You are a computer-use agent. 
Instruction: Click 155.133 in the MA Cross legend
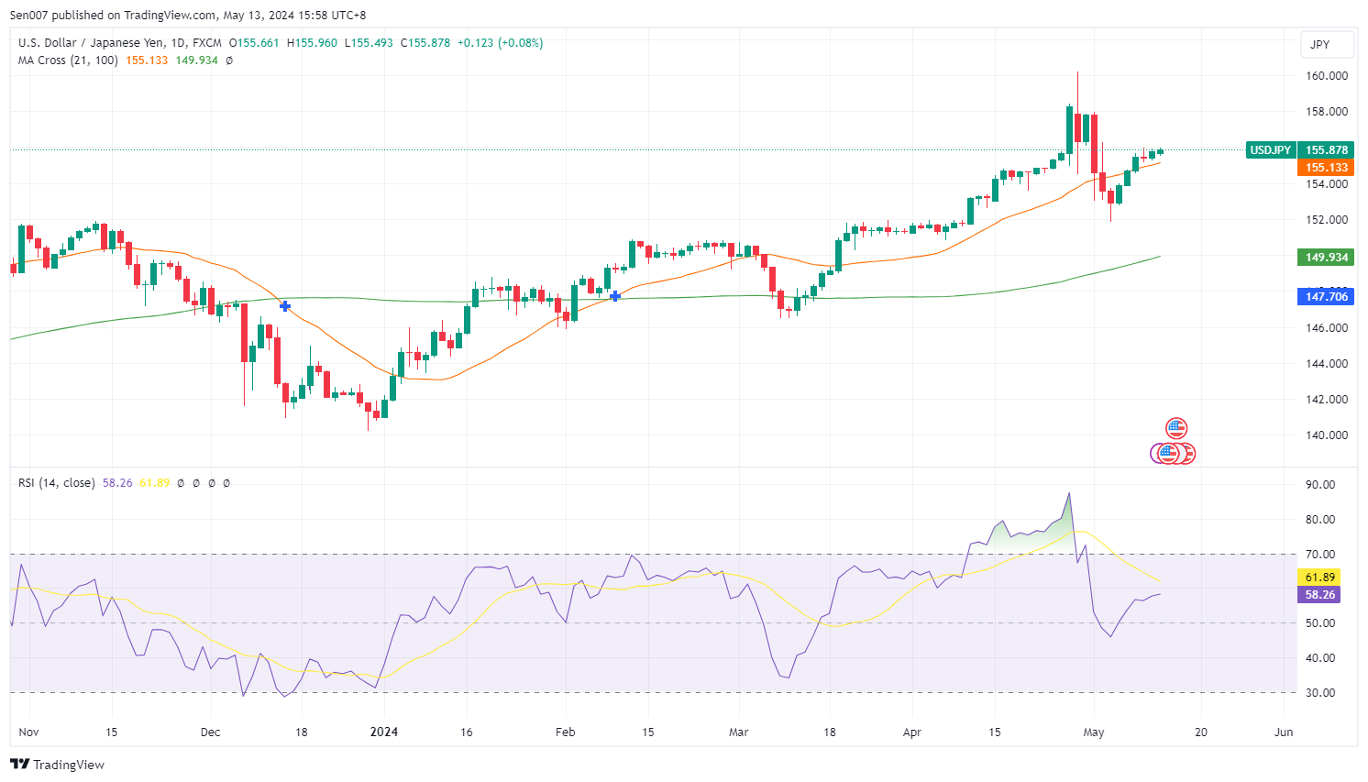point(147,61)
